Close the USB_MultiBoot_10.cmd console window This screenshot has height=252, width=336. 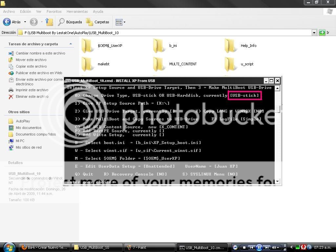[278, 81]
